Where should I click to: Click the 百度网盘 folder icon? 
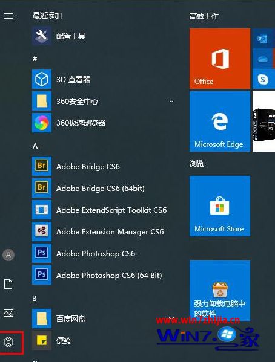[42, 318]
